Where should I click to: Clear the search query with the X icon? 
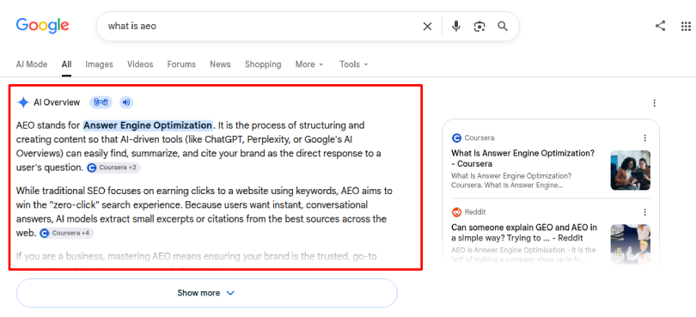pos(427,27)
